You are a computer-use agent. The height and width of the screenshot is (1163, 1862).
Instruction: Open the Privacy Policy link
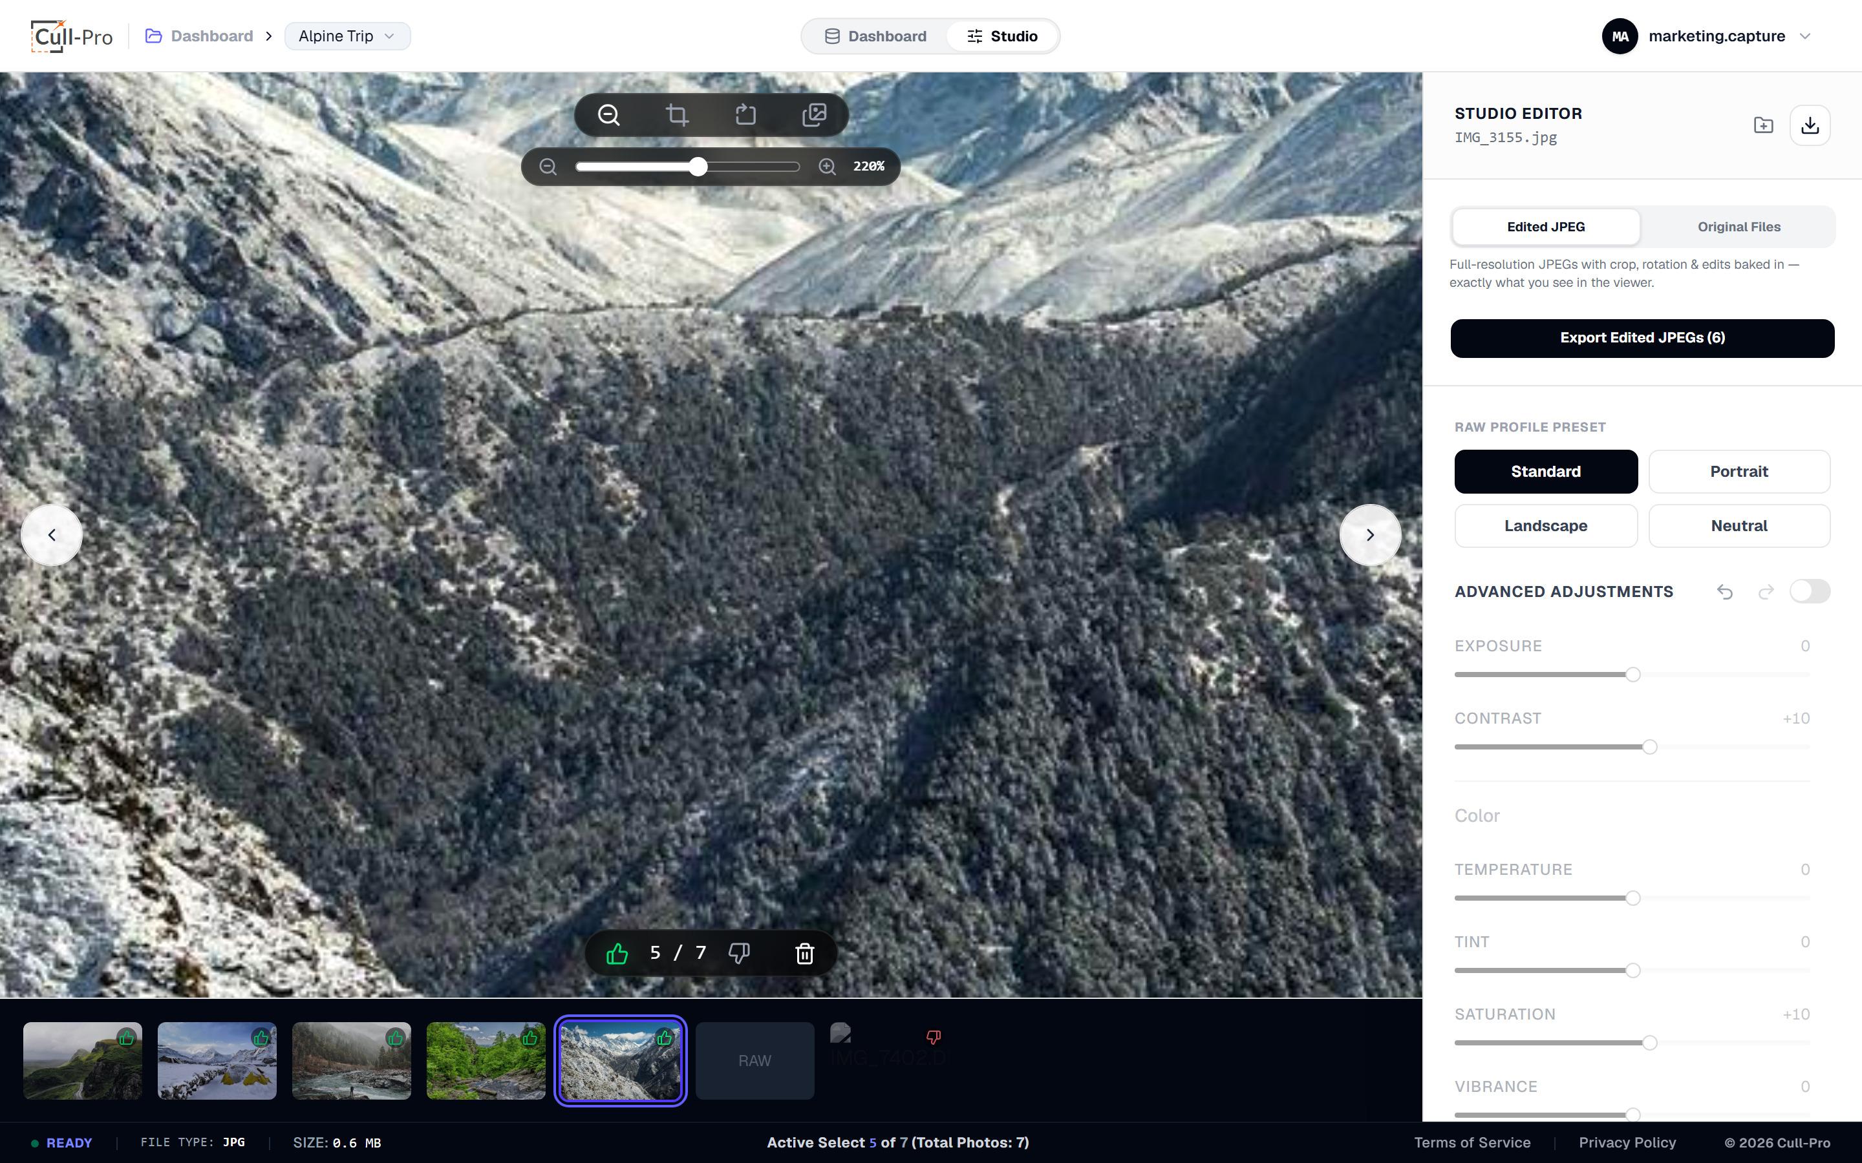[x=1627, y=1143]
